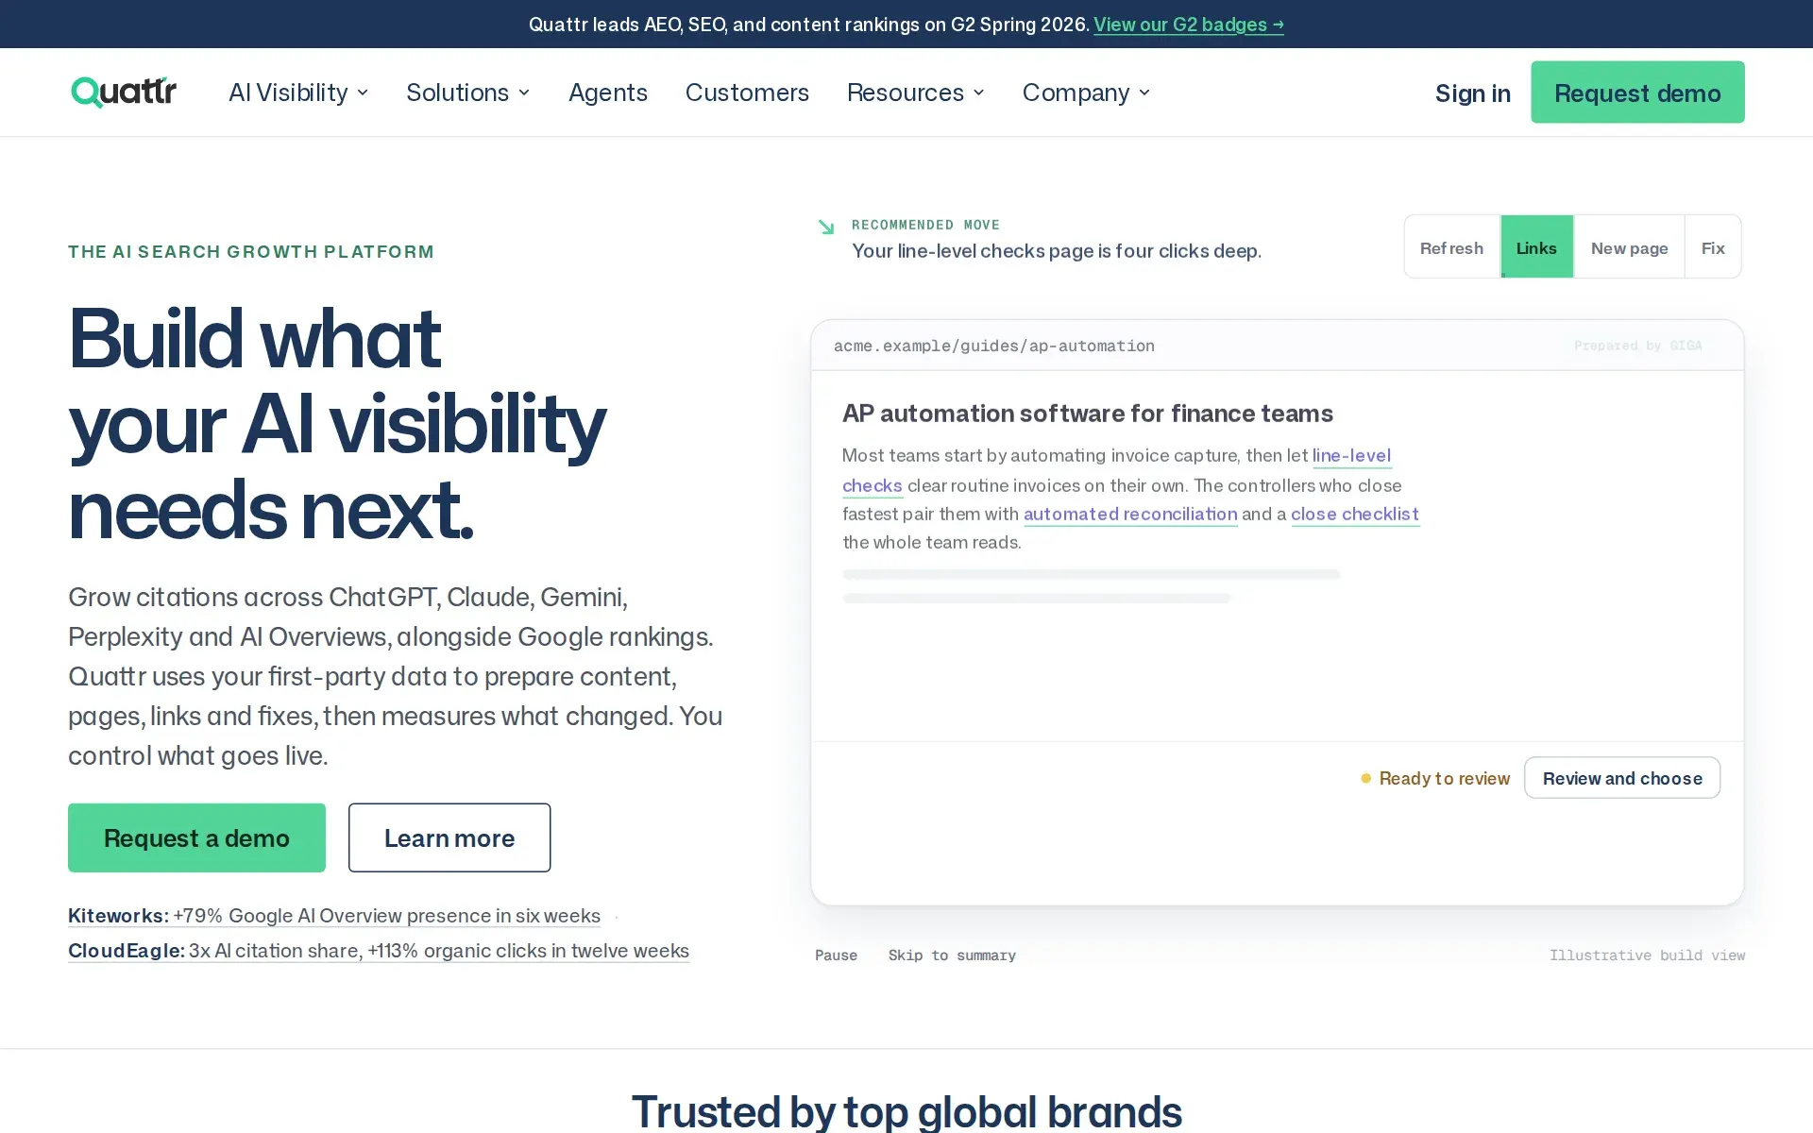Click Review and choose button
Image resolution: width=1813 pixels, height=1133 pixels.
(1622, 778)
